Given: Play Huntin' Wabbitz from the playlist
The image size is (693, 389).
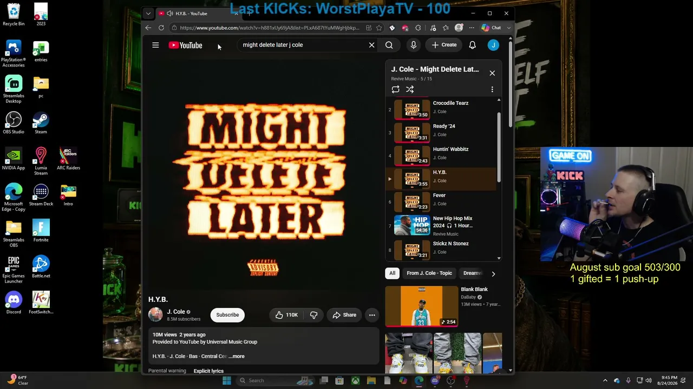Looking at the screenshot, I should [x=441, y=155].
